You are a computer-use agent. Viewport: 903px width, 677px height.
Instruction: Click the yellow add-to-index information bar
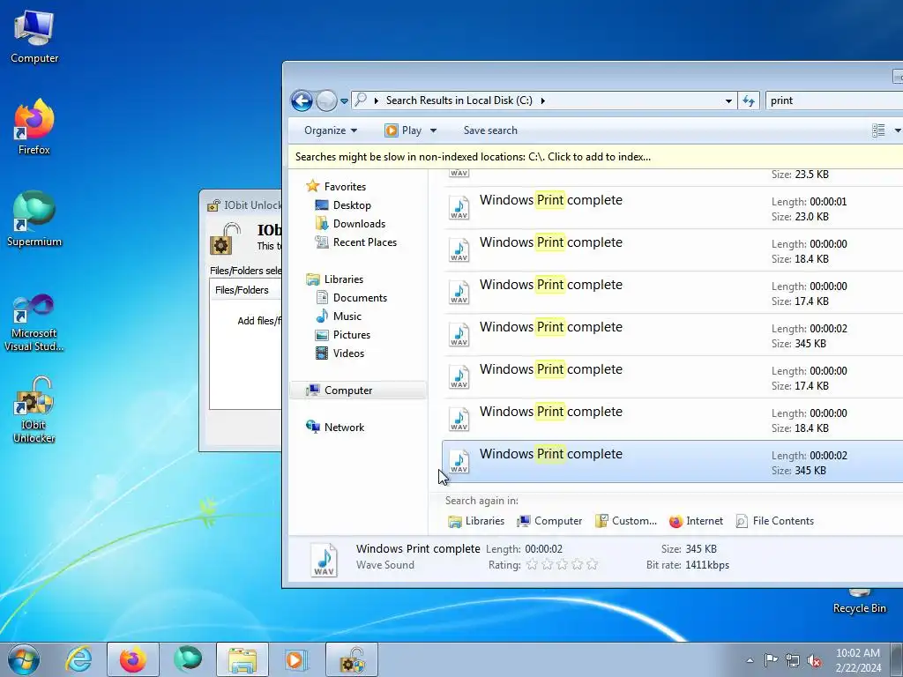pos(595,157)
